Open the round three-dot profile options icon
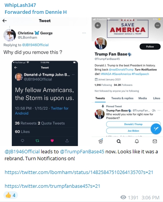163x202 pixels. 158,25
